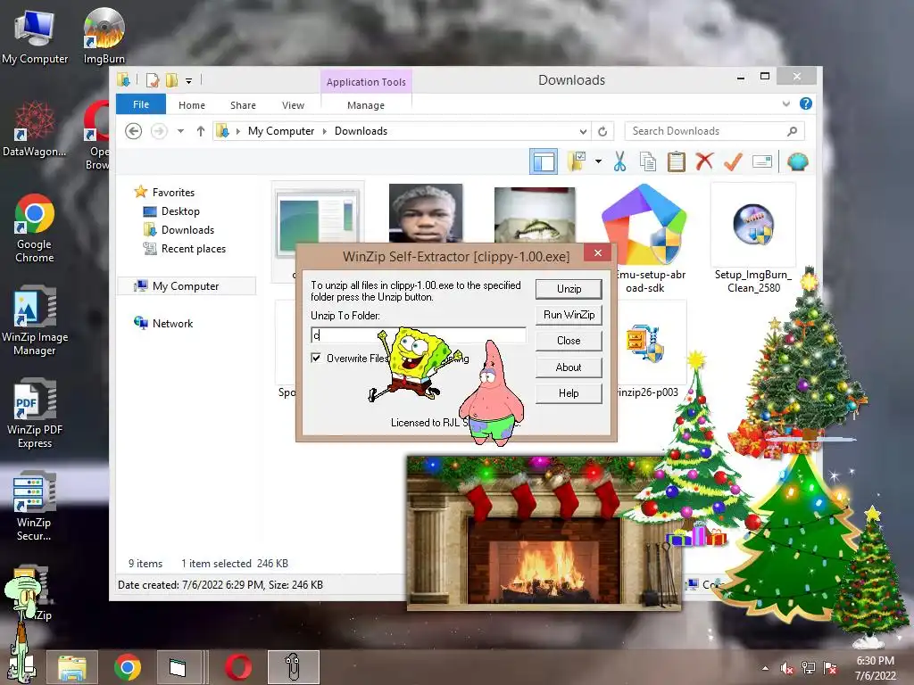Open the recent locations dropdown arrow
The width and height of the screenshot is (914, 685).
[180, 132]
